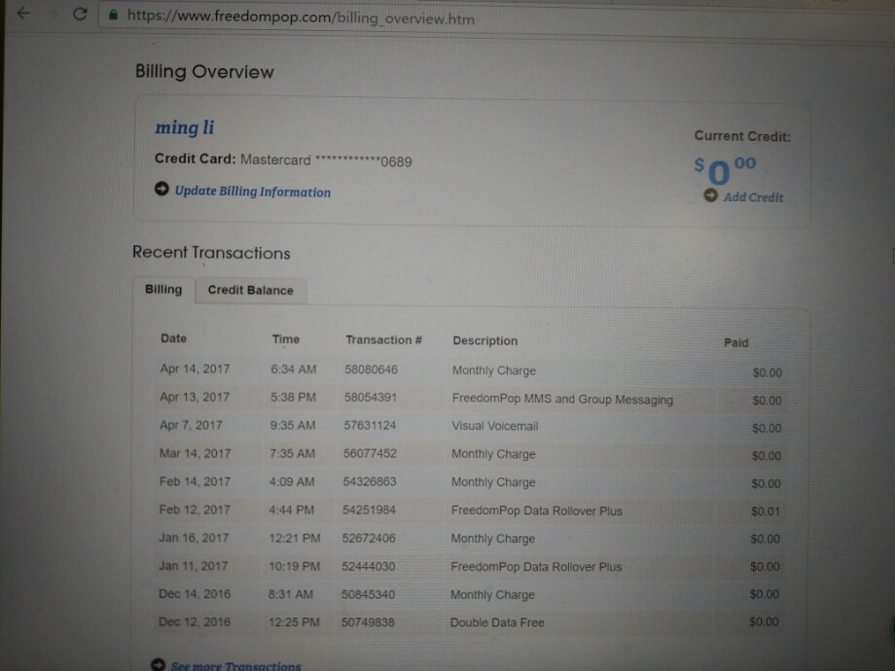Click the 12:25 PM time cell
895x671 pixels.
pyautogui.click(x=294, y=622)
